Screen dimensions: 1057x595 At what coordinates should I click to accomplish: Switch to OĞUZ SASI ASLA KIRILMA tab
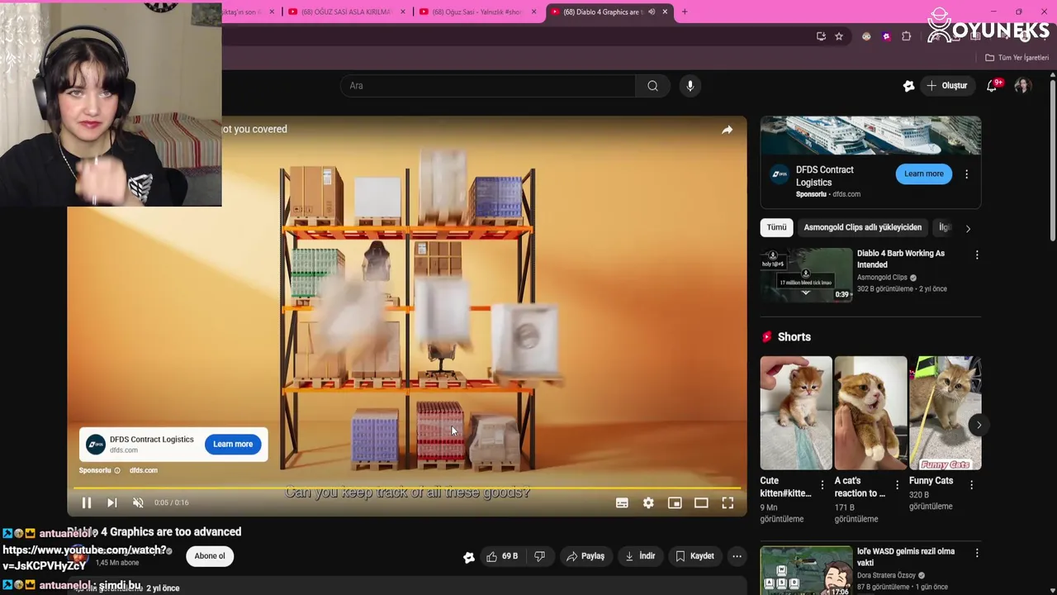click(x=347, y=12)
